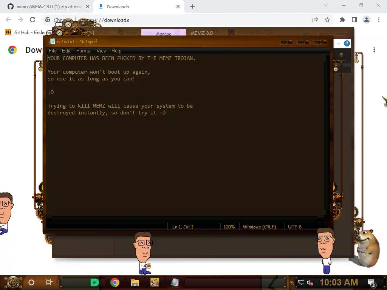
Task: Open the 10:03 AM clock
Action: (339, 282)
